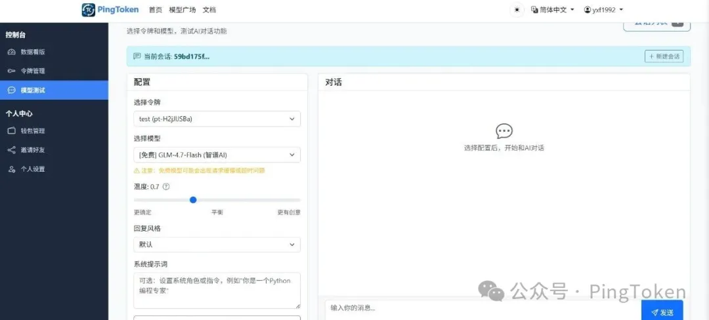Open the 选择模型 GLM-4.7-Flash dropdown
The width and height of the screenshot is (709, 320).
pyautogui.click(x=217, y=155)
